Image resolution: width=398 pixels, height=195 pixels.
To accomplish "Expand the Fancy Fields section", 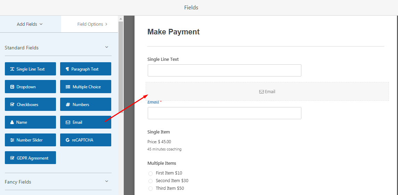I will pos(107,181).
